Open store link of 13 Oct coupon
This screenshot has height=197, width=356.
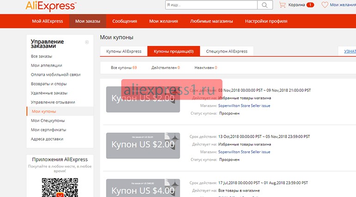(244, 152)
